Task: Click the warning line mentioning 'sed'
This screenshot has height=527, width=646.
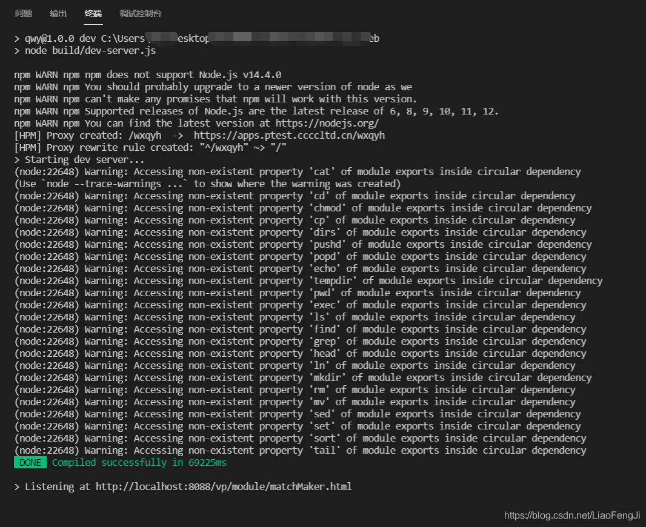Action: [298, 414]
